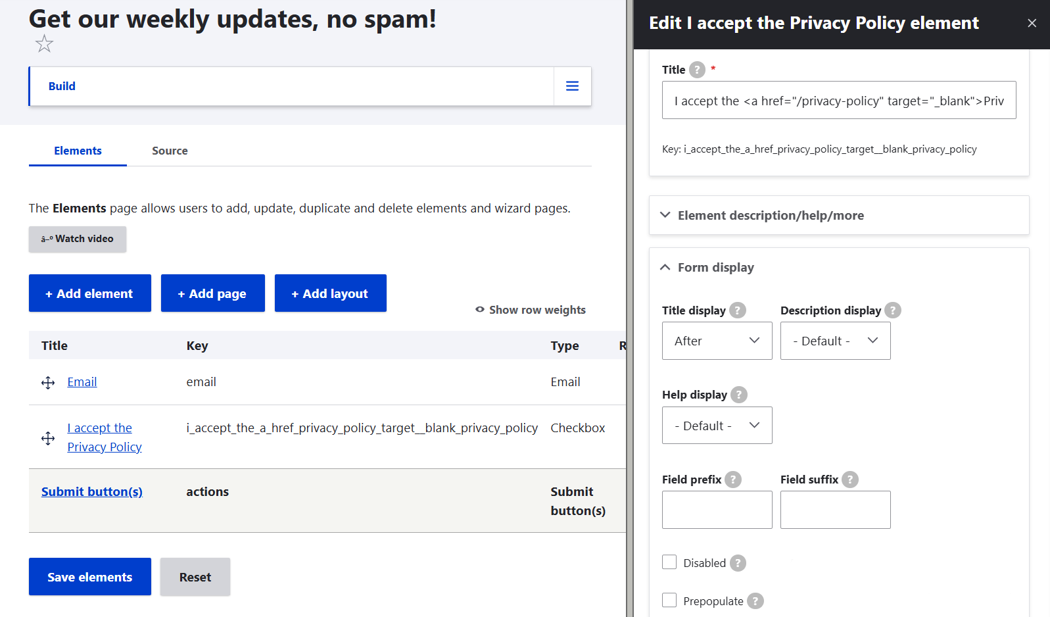Click the Type column header
Image resolution: width=1050 pixels, height=617 pixels.
coord(565,346)
